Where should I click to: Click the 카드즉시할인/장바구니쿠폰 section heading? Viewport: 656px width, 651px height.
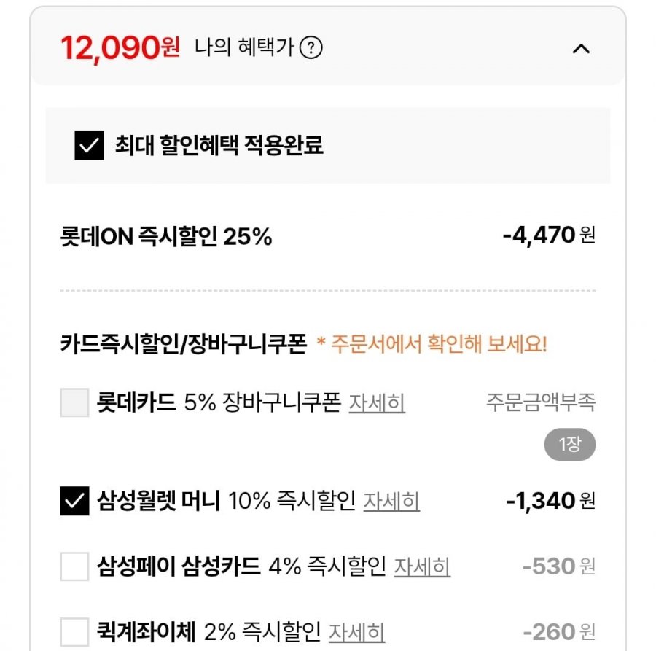coord(184,344)
